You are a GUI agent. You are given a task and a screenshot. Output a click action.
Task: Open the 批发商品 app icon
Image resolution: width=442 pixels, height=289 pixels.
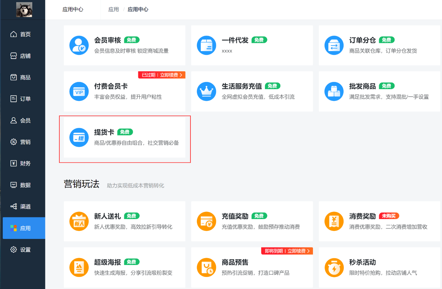(334, 92)
